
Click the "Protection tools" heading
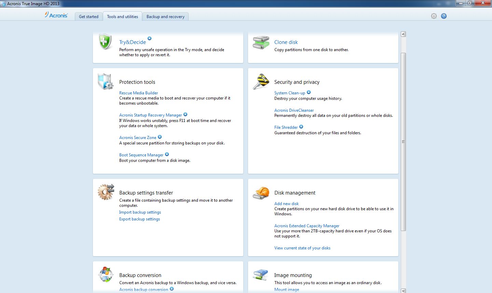click(x=137, y=82)
